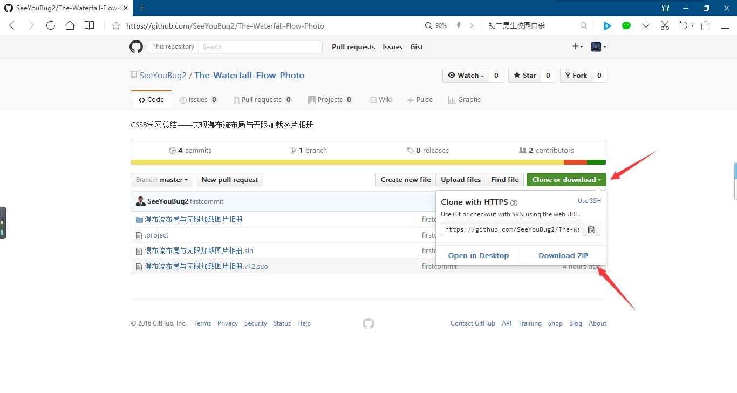This screenshot has height=393, width=737.
Task: Click the yellow language bar segment
Action: coord(347,162)
